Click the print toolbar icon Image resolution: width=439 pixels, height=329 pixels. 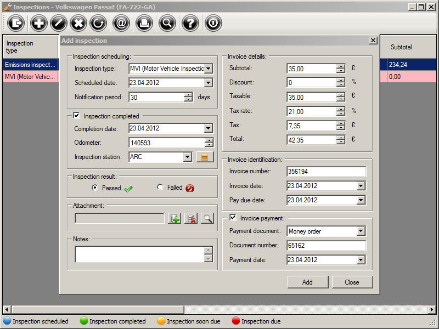coord(144,23)
